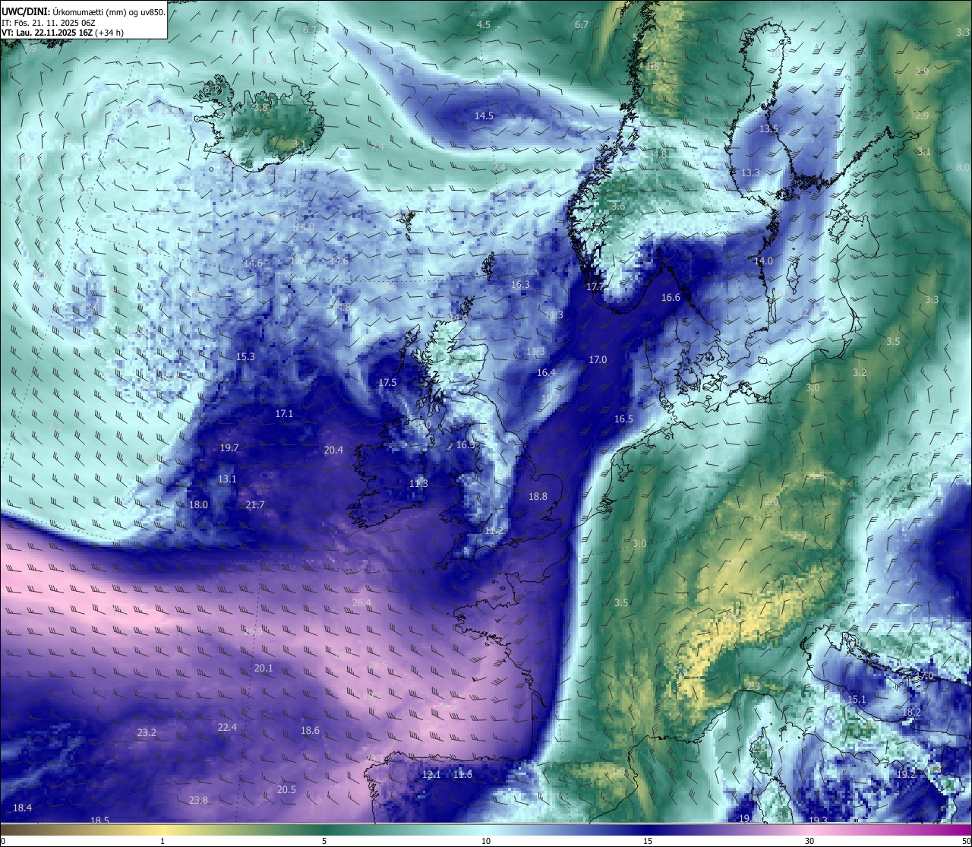
Task: Click the 14.5 value in Norwegian Sea
Action: tap(484, 116)
